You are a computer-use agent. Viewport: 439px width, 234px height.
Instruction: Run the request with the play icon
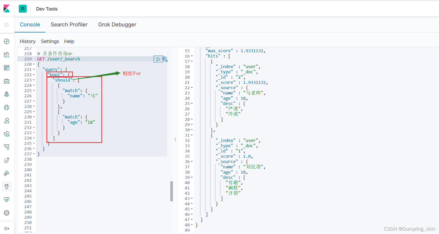click(158, 59)
